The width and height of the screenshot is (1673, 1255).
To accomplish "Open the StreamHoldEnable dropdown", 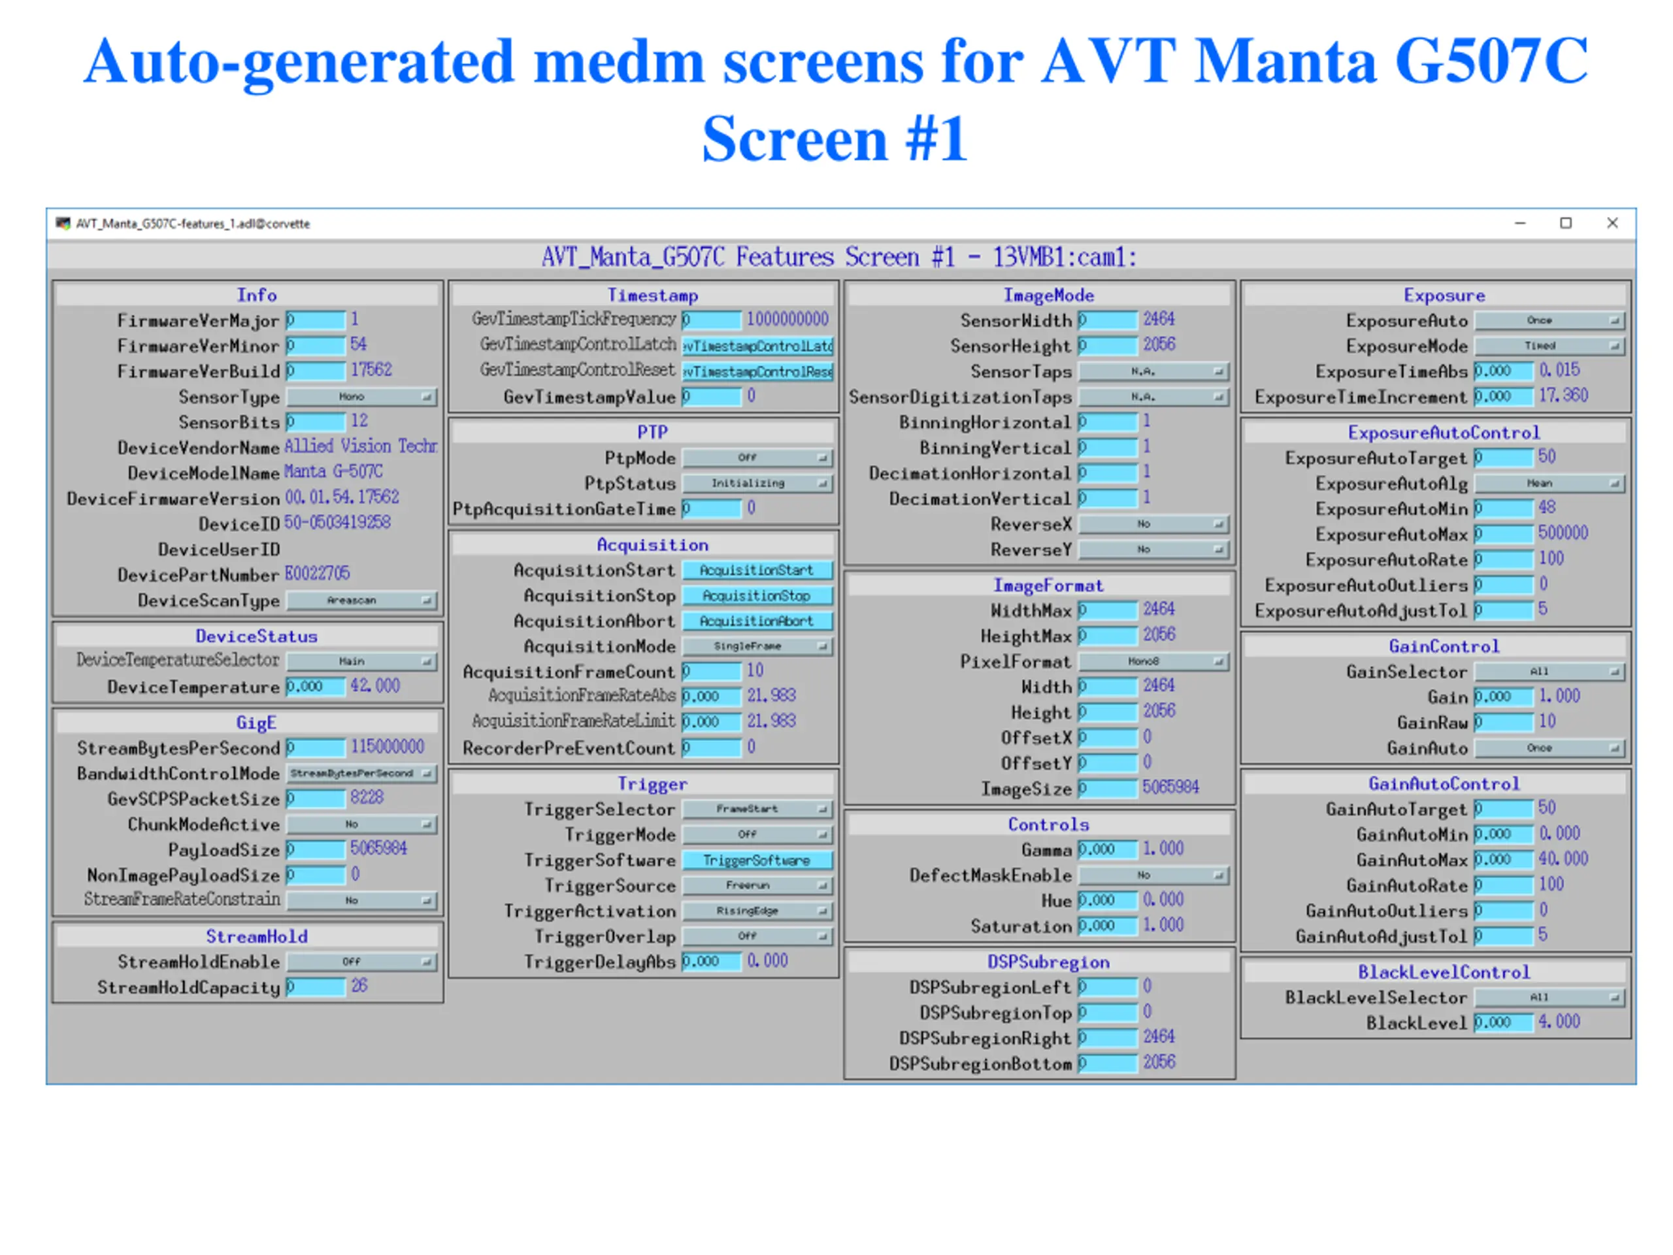I will [361, 962].
